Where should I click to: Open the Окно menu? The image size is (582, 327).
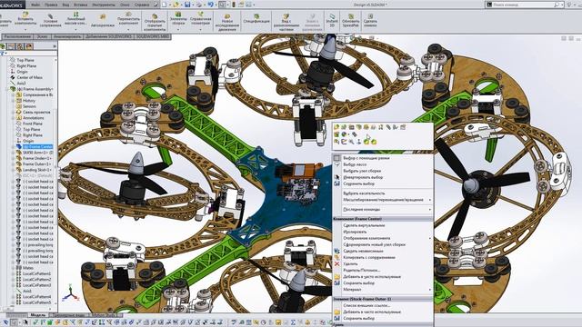pos(125,5)
